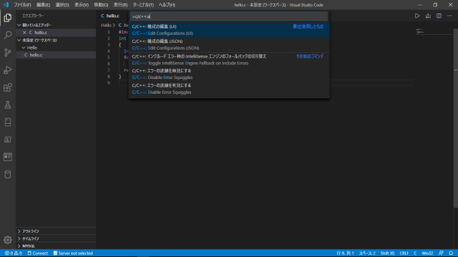Open the editor More Actions ellipsis
The width and height of the screenshot is (458, 257).
pos(449,16)
